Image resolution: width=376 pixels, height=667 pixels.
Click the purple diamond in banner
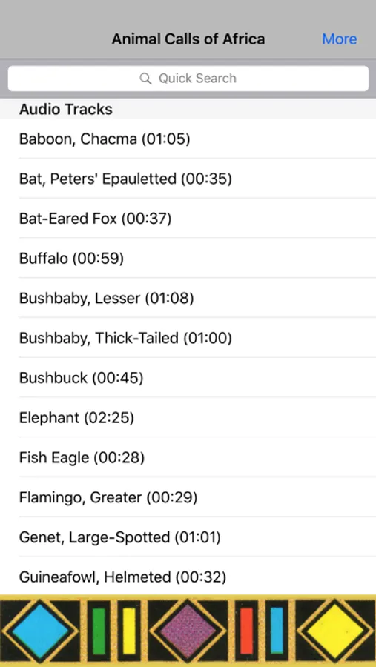point(188,631)
